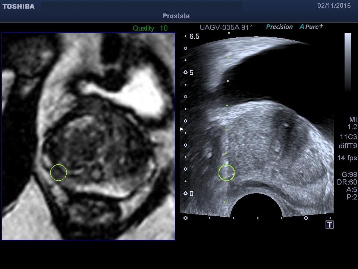The image size is (358, 269).
Task: Click the depth marker labeled 0
Action: click(191, 194)
